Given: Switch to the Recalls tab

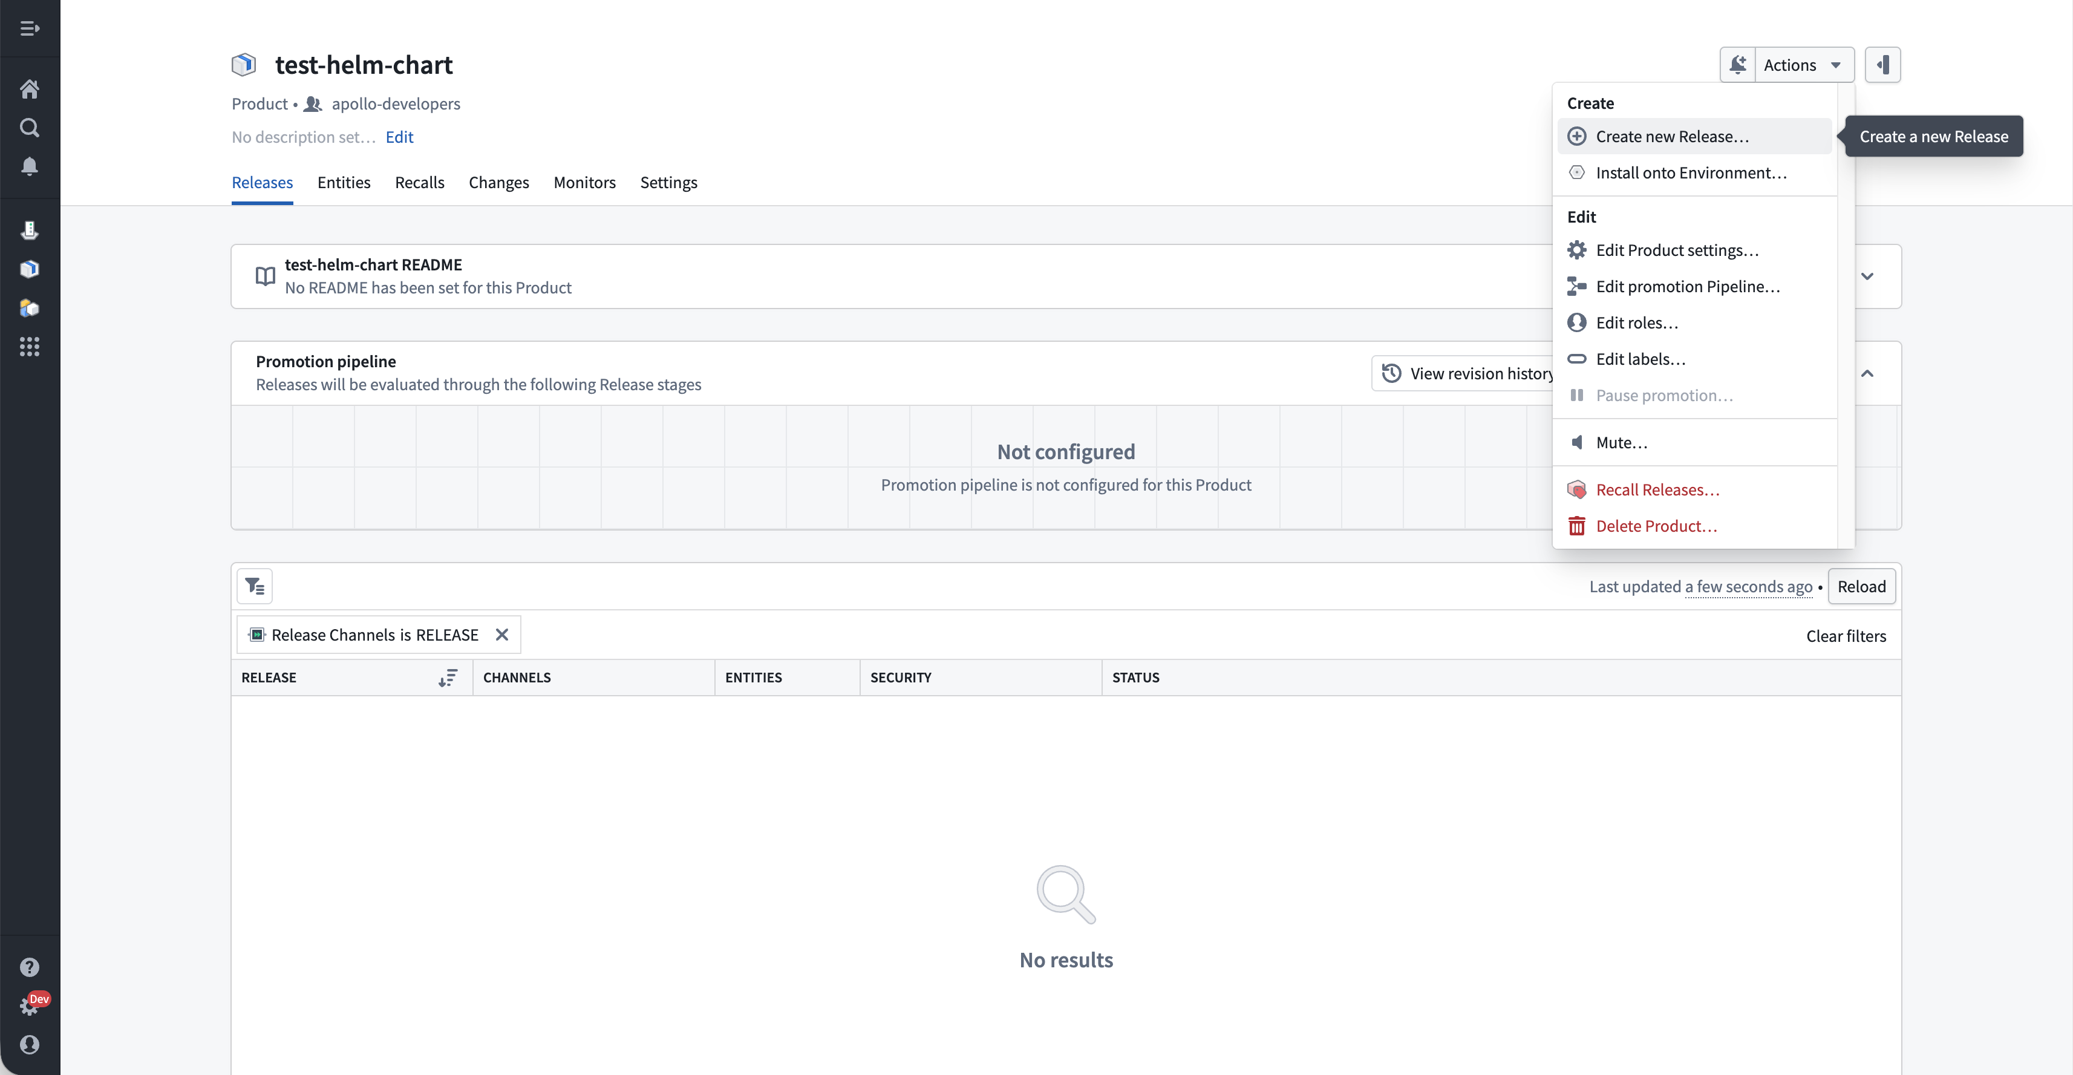Looking at the screenshot, I should pyautogui.click(x=419, y=183).
